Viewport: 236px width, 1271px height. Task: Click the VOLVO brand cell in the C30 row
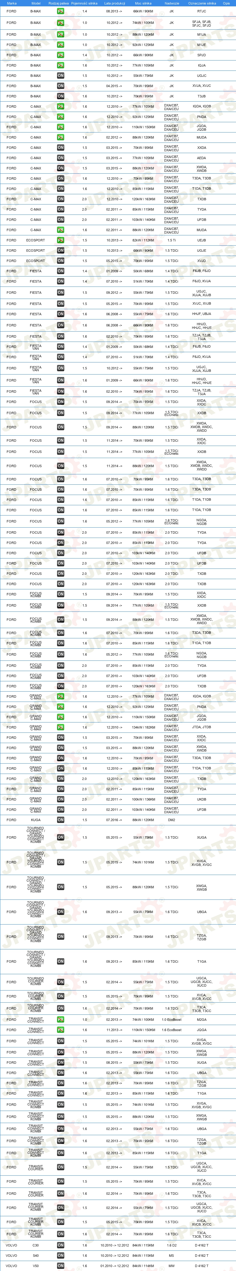click(11, 1245)
